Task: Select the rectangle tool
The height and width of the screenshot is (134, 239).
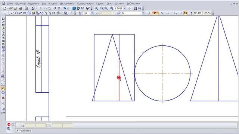Action: (x=53, y=13)
